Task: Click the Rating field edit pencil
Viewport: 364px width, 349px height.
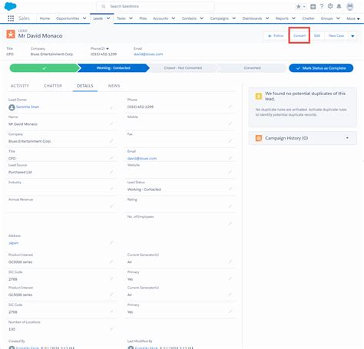Action: (230, 206)
